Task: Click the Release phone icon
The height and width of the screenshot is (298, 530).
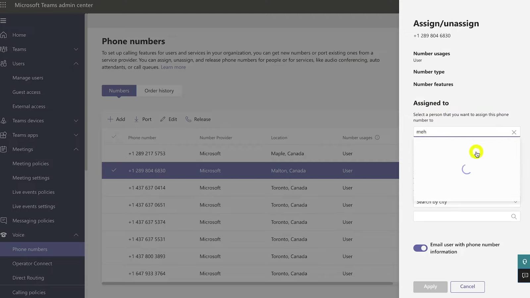Action: (x=188, y=119)
